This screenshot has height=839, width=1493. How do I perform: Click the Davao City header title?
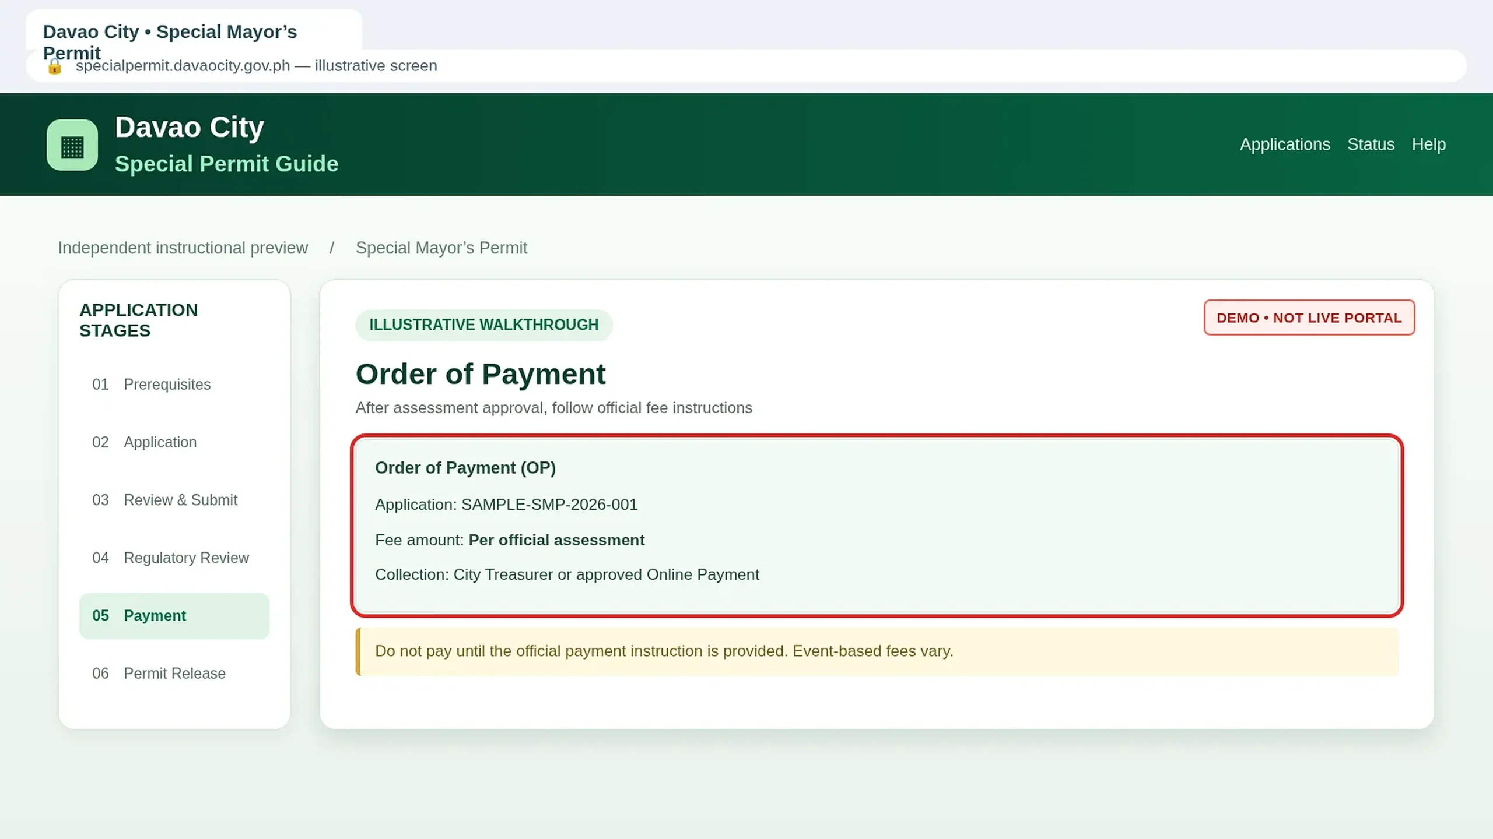pyautogui.click(x=190, y=127)
